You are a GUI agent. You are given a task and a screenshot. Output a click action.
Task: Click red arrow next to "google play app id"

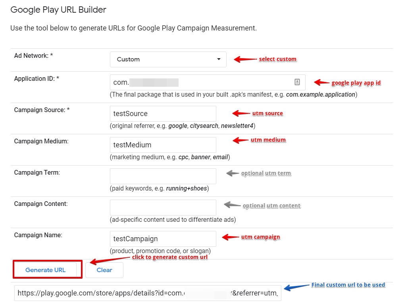[322, 82]
